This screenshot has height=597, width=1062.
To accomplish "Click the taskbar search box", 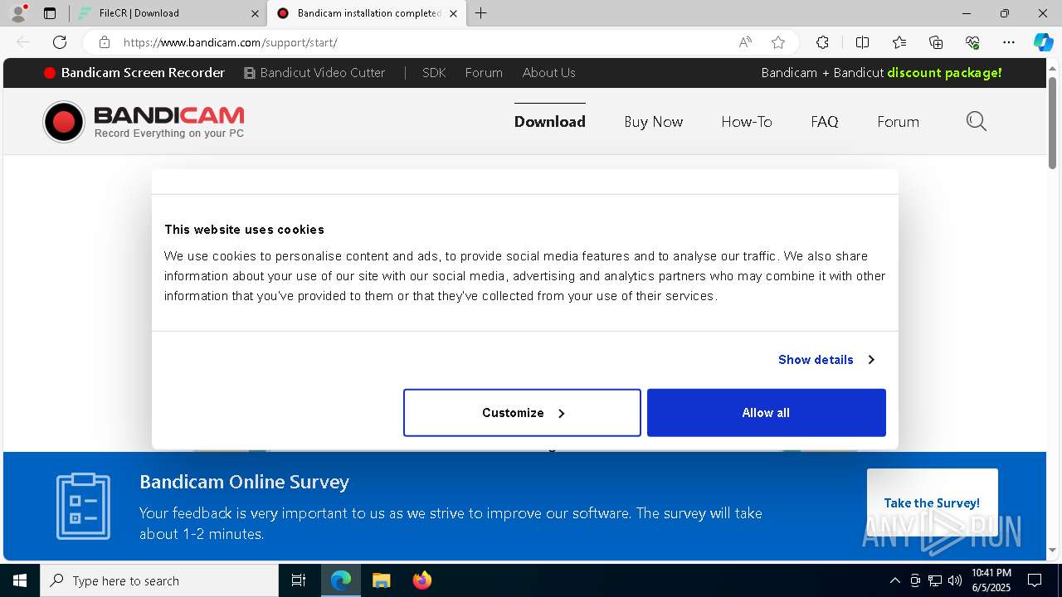I will pyautogui.click(x=159, y=580).
